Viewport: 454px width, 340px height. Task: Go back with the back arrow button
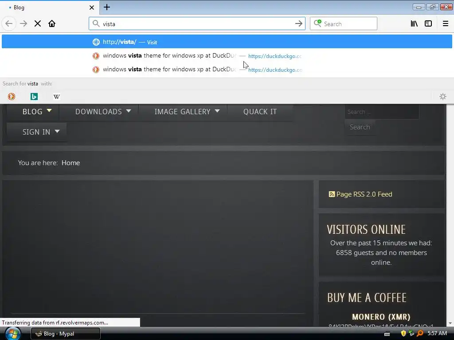pyautogui.click(x=9, y=23)
